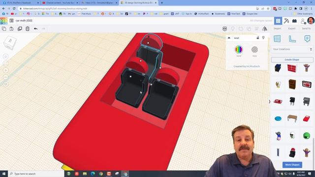Pick the blue-black box shape thumbnail

(278, 68)
